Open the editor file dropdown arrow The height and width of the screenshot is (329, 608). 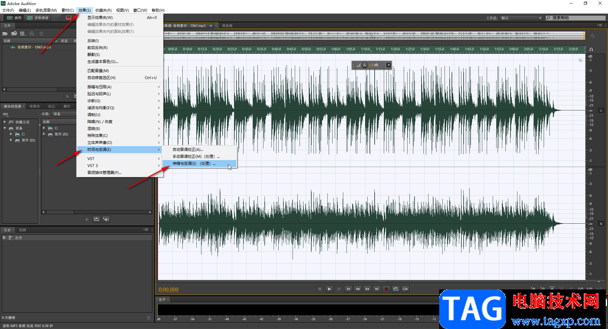tap(211, 26)
